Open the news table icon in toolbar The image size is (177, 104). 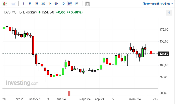click(x=87, y=4)
